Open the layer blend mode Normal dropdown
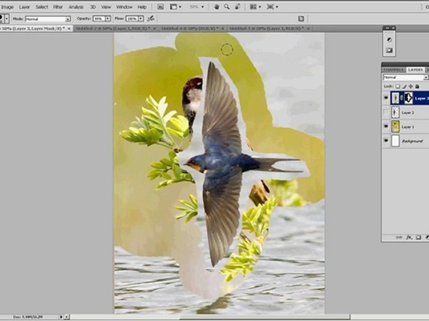Image resolution: width=429 pixels, height=321 pixels. (406, 78)
